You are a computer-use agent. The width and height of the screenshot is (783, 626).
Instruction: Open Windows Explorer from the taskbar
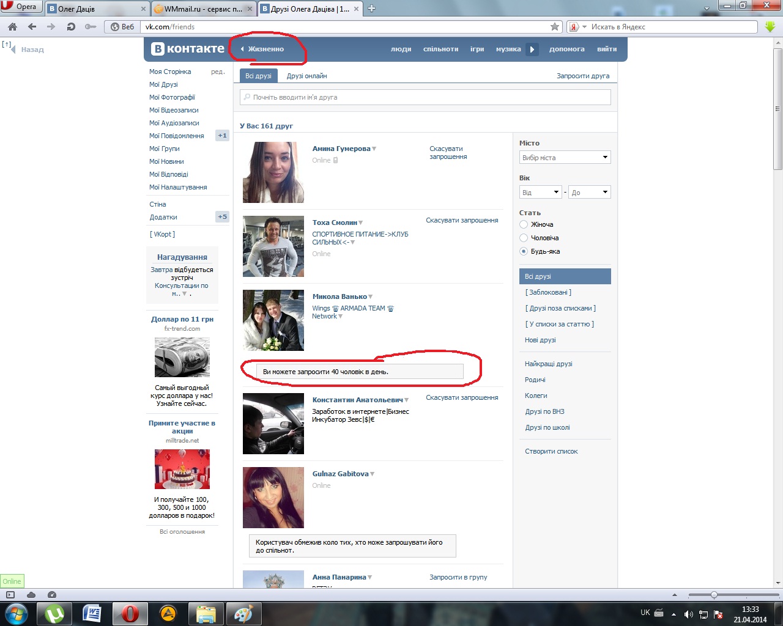point(206,614)
